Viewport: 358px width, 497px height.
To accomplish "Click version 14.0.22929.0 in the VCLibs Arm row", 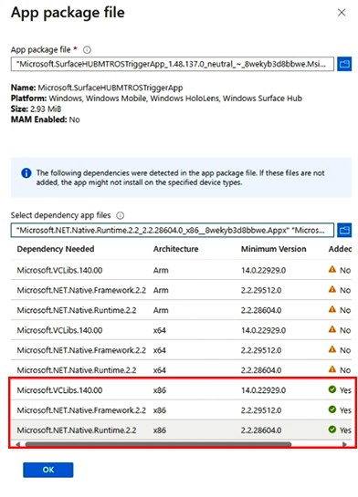I will 263,270.
